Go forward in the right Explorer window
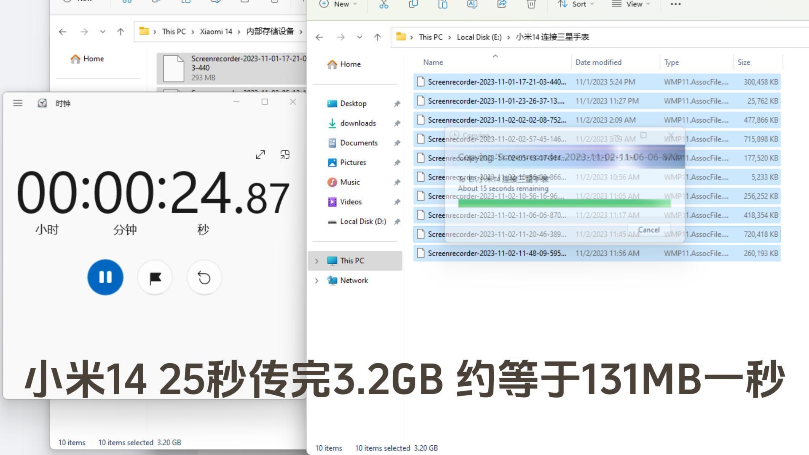The height and width of the screenshot is (455, 809). (340, 37)
